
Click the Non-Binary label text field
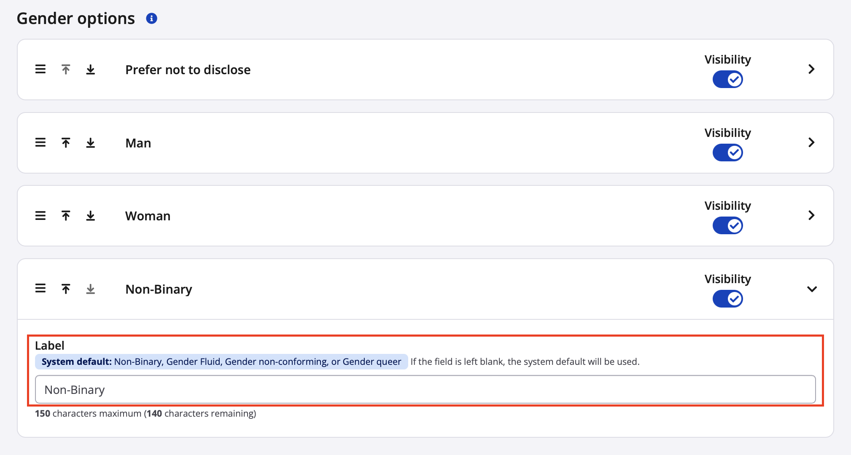[x=425, y=390]
